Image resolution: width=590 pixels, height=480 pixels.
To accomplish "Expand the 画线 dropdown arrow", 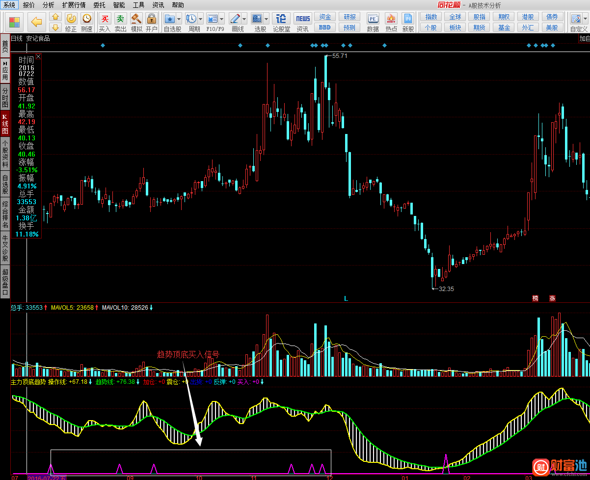I will pyautogui.click(x=244, y=19).
